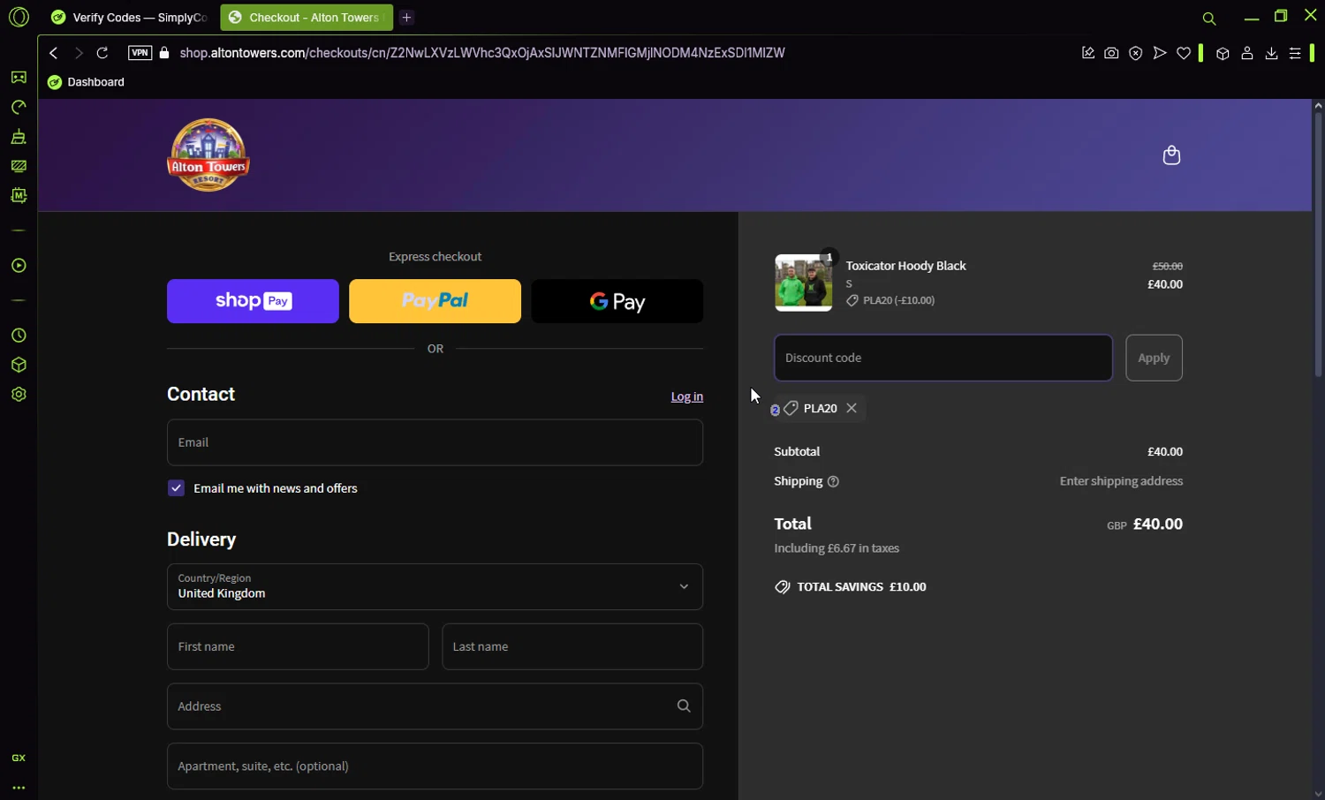Open Settings gear icon in sidebar
The width and height of the screenshot is (1325, 800).
click(19, 395)
